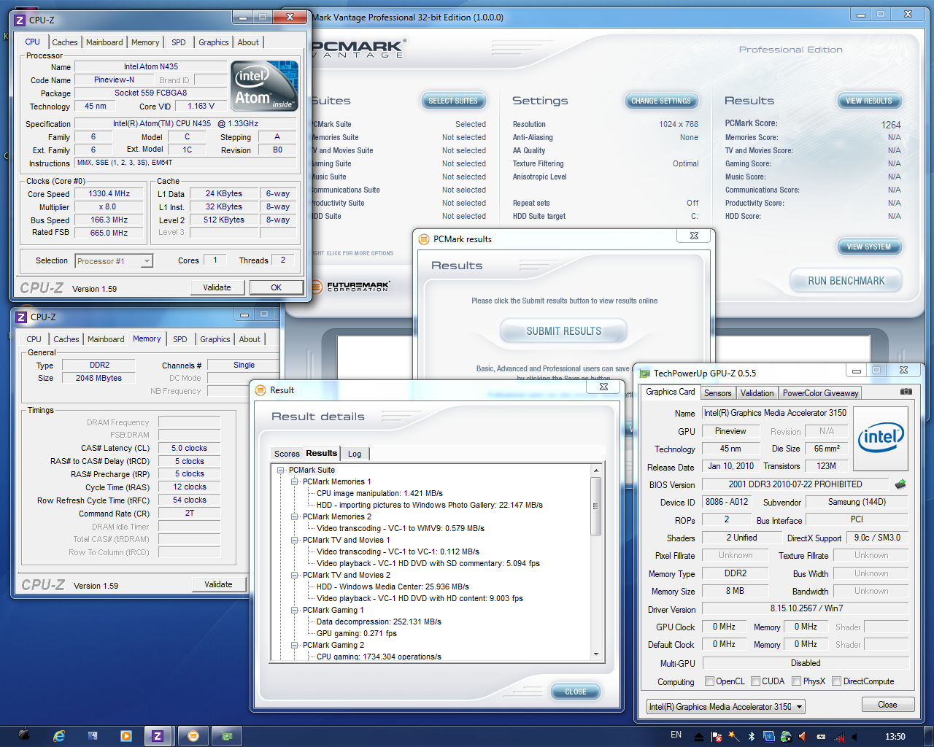934x747 pixels.
Task: Open Internet Explorer from the taskbar
Action: (x=59, y=736)
